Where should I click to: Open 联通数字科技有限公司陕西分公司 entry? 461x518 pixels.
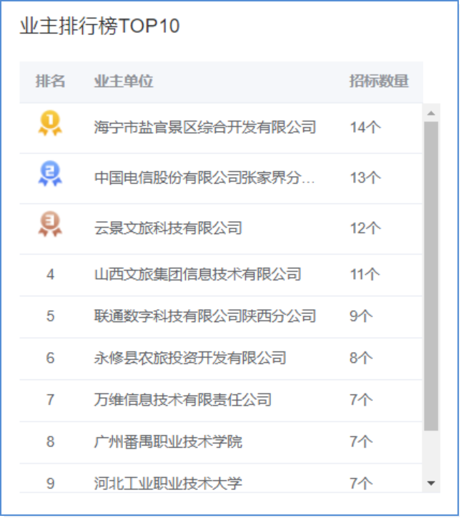click(x=205, y=316)
